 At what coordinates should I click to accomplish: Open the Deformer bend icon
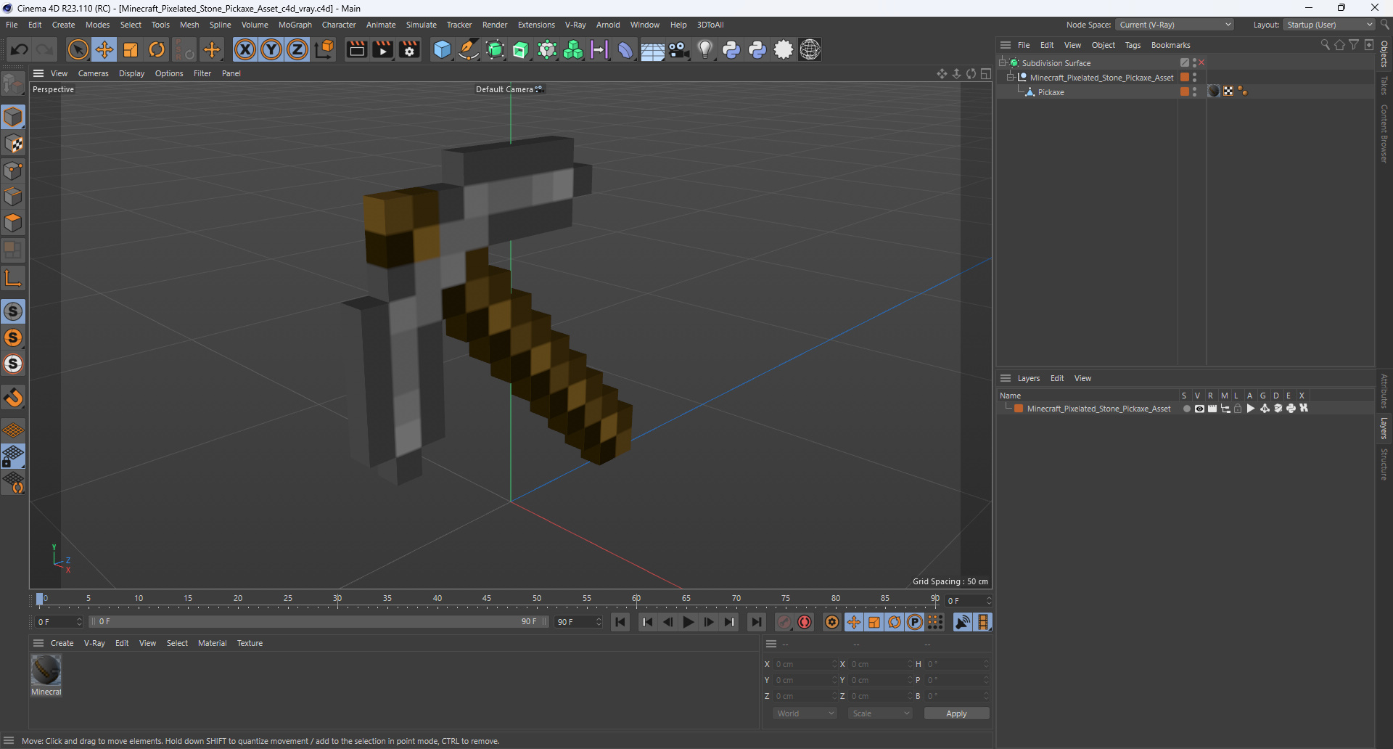[625, 49]
